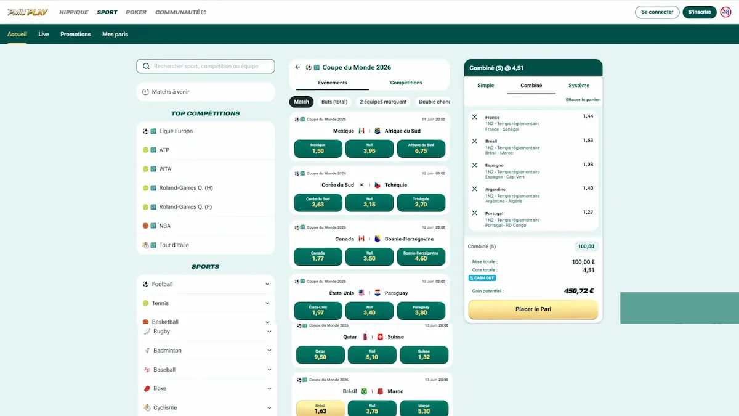Screen dimensions: 739x416
Task: Click the Ligue Europa football icon
Action: (x=146, y=131)
